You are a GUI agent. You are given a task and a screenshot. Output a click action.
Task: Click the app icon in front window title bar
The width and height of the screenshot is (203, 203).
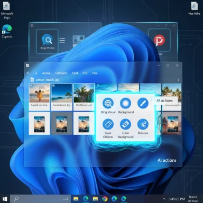[x=27, y=66]
